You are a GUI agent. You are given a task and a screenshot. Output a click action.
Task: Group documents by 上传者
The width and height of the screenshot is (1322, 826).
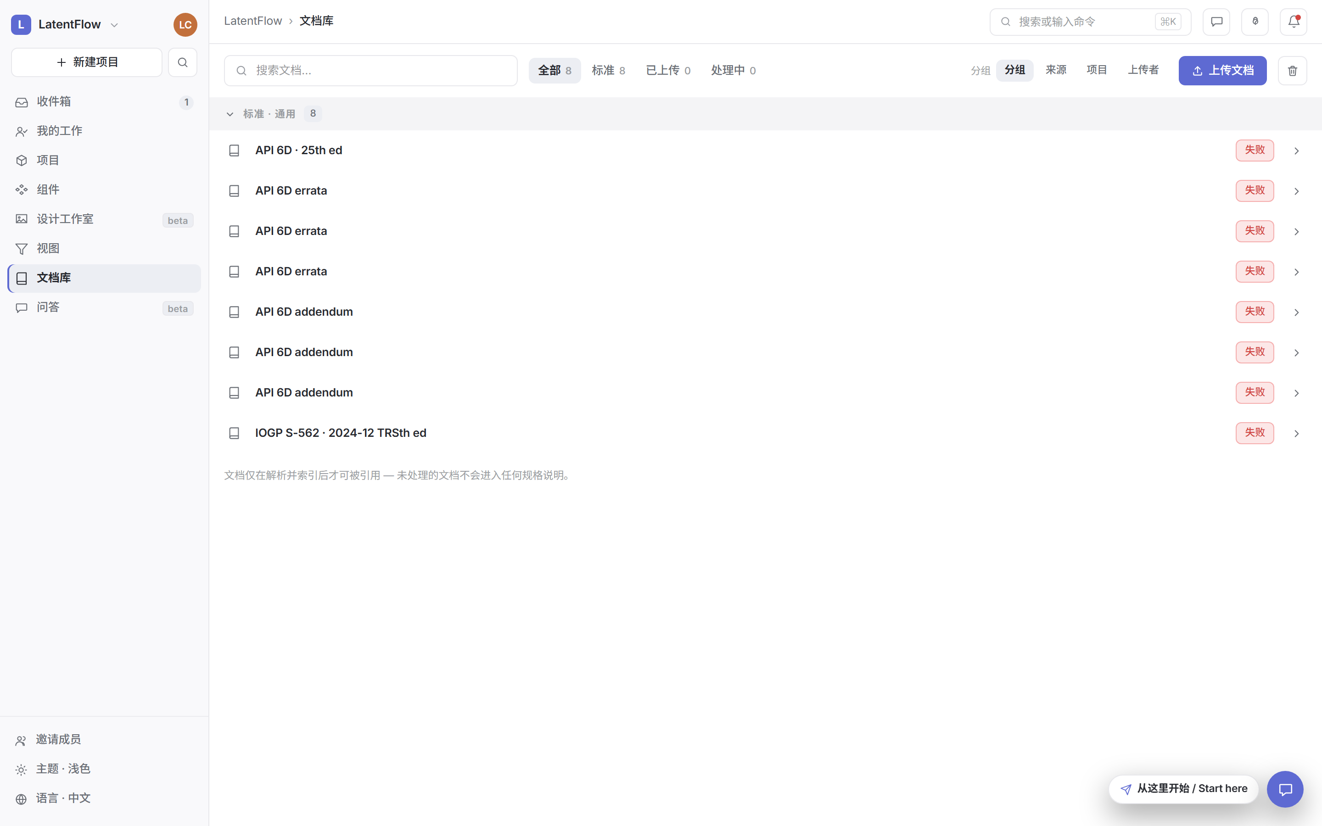point(1143,71)
